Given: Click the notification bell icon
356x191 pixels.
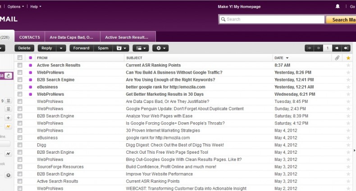Looking at the screenshot, I should tap(338, 7).
